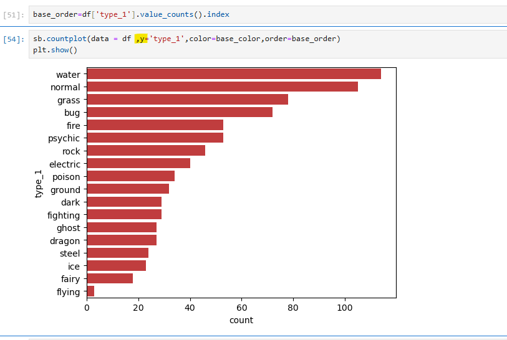Click the 'ghost' bar in chart
The image size is (507, 340).
click(122, 227)
